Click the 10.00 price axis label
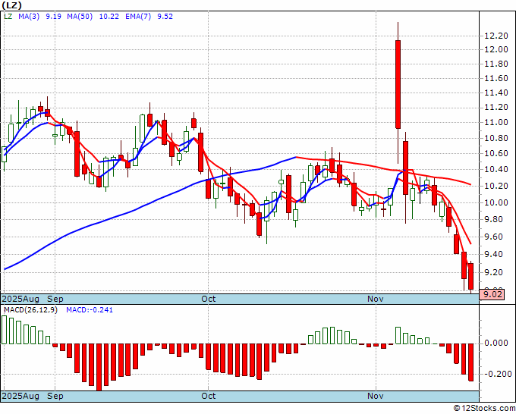This screenshot has height=414, width=516. [x=496, y=202]
